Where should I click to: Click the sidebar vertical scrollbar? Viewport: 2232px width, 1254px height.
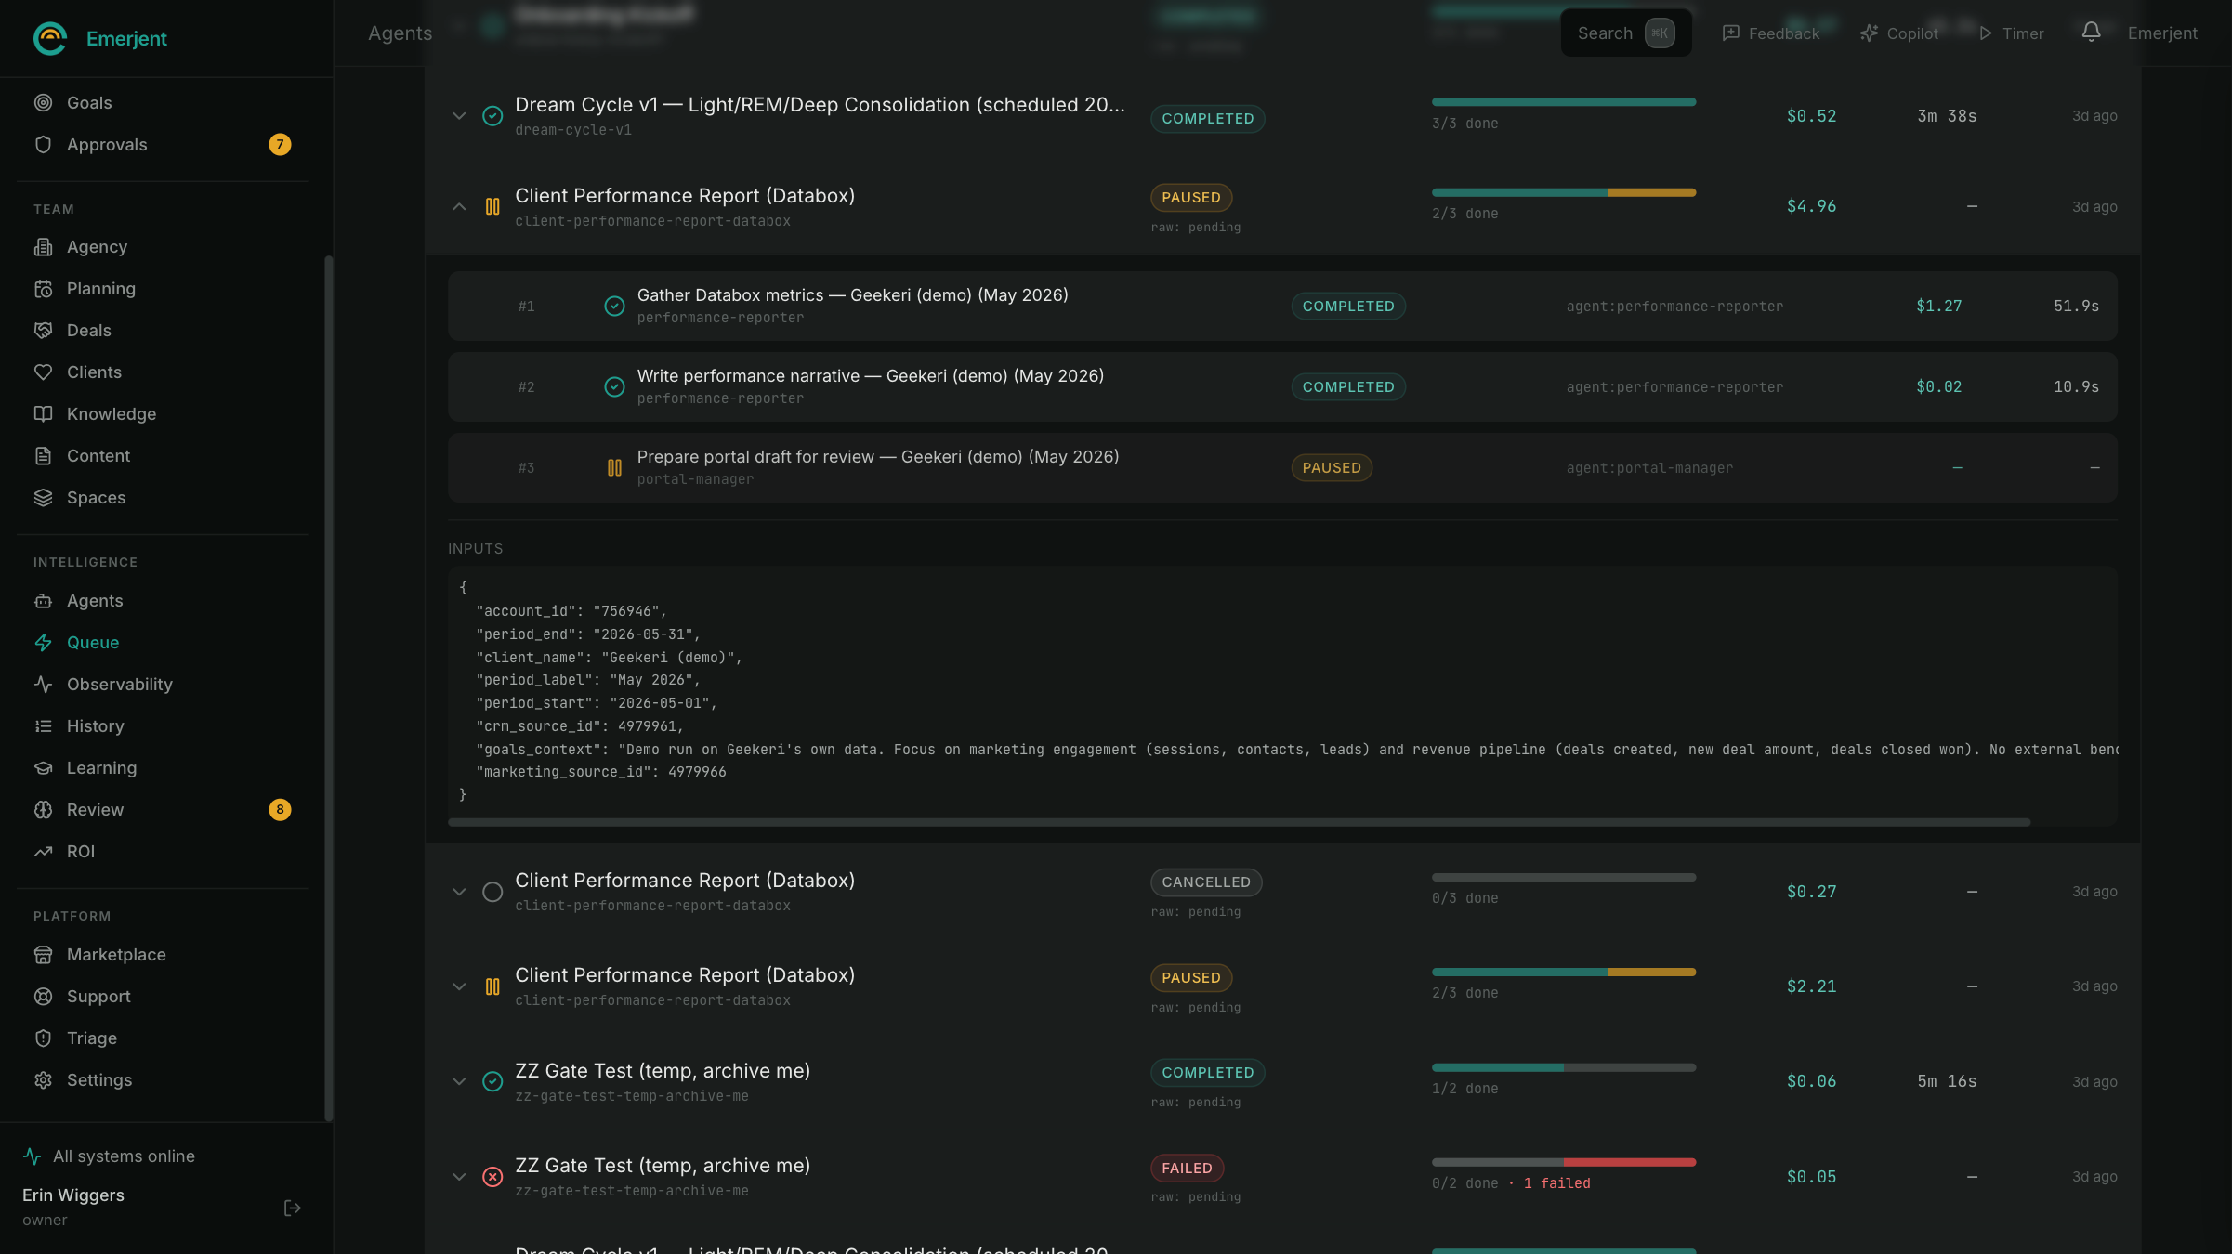(328, 687)
